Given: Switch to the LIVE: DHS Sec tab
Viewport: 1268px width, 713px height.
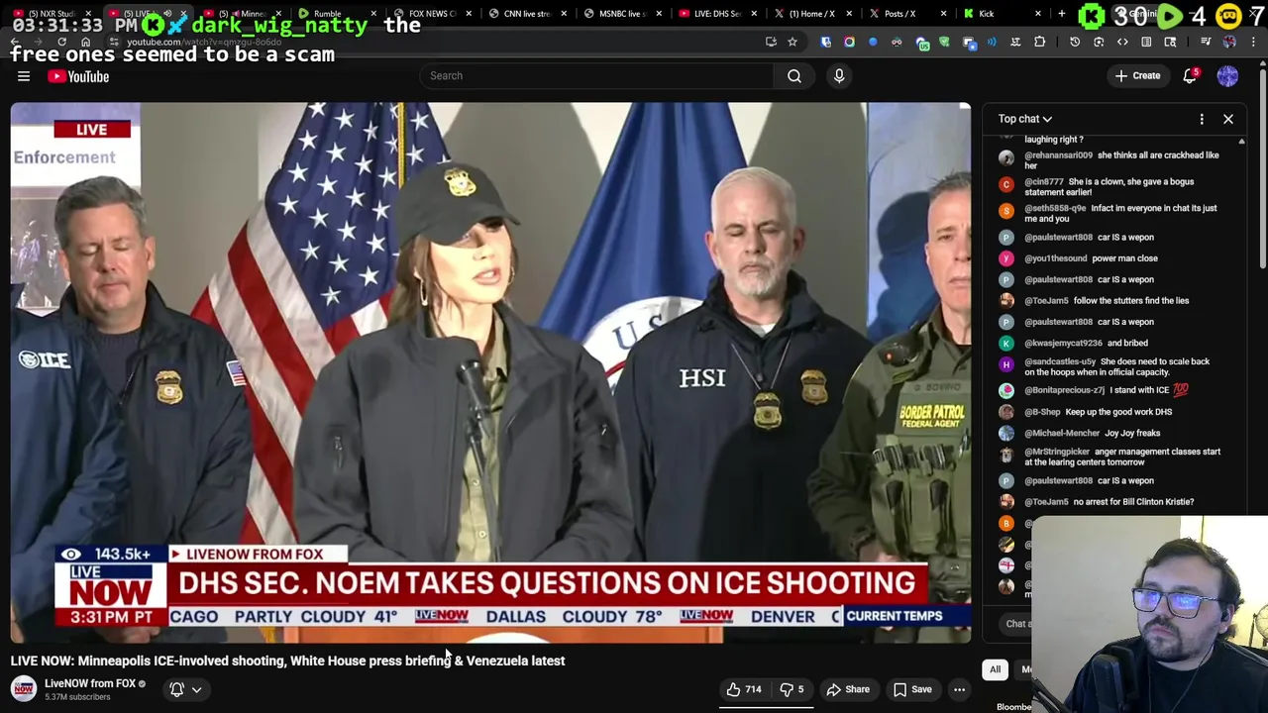Looking at the screenshot, I should click(717, 14).
